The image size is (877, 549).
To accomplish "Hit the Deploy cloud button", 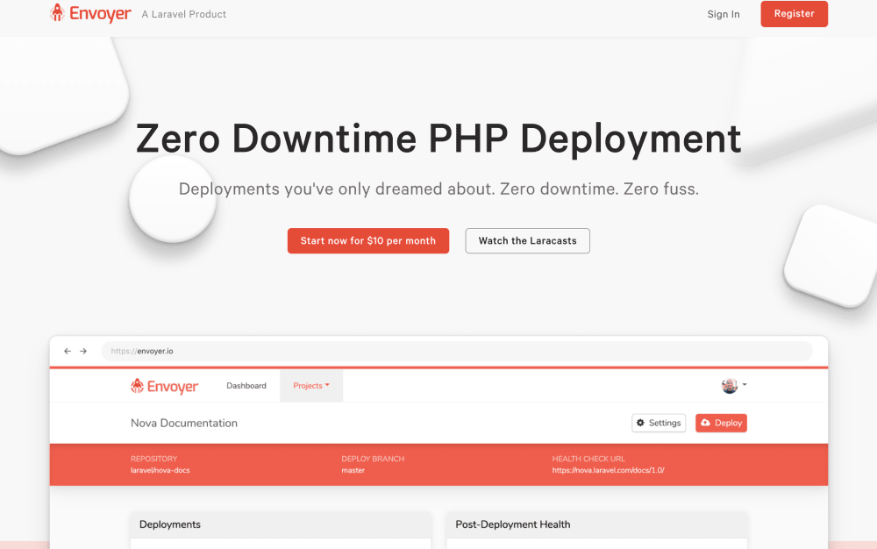I will pos(721,423).
